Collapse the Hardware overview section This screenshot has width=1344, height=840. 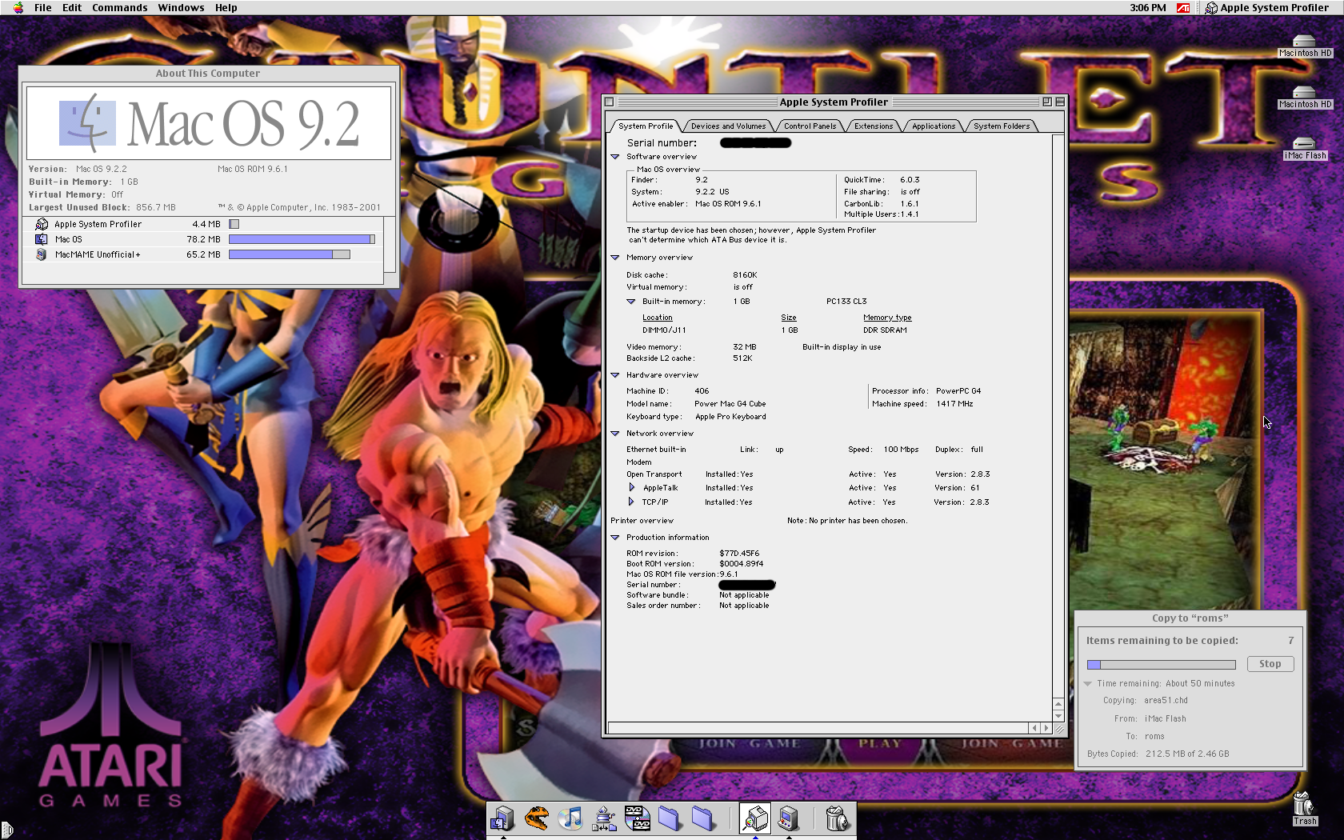615,375
